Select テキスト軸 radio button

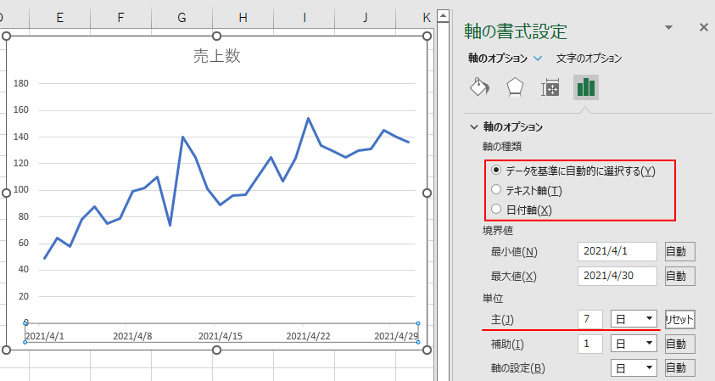click(496, 189)
